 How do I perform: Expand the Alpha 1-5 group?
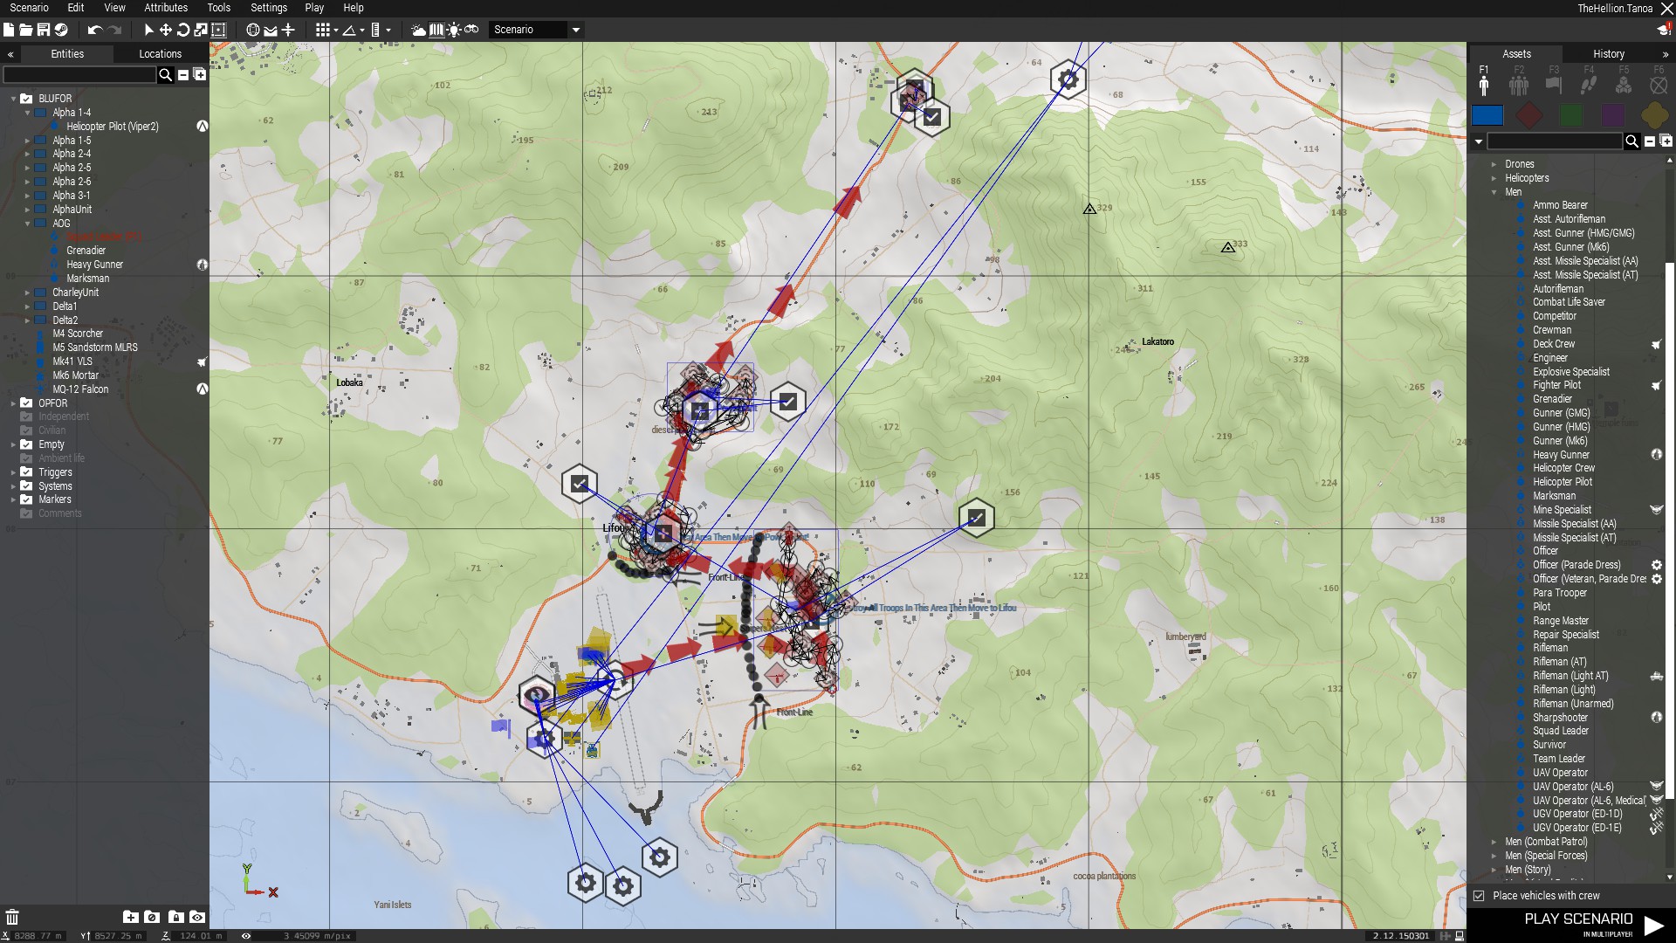pos(27,141)
